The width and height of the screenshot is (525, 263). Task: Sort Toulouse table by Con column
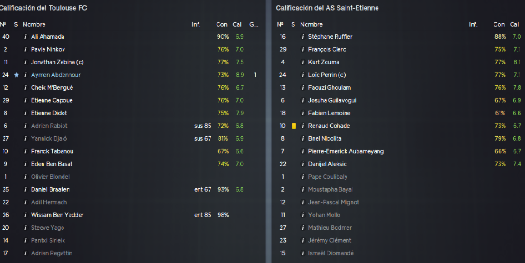(221, 24)
